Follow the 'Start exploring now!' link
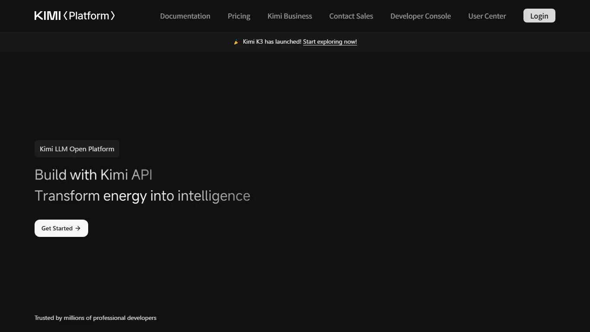Screen dimensions: 590x332 [330, 42]
